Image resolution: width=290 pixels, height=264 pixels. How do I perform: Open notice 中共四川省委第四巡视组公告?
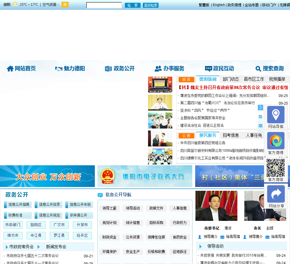(x=203, y=143)
